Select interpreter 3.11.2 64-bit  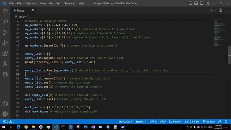[x=192, y=122]
